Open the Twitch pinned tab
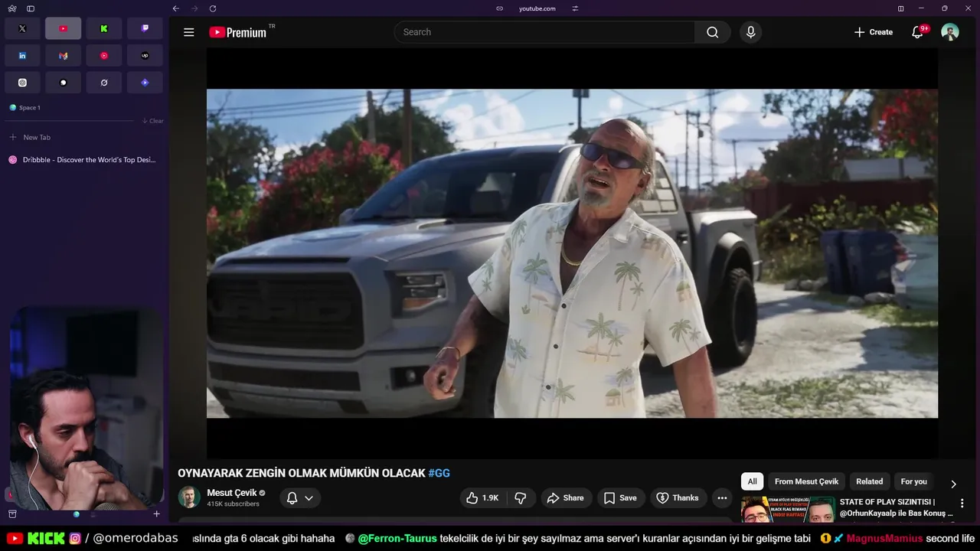The height and width of the screenshot is (551, 980). [145, 28]
